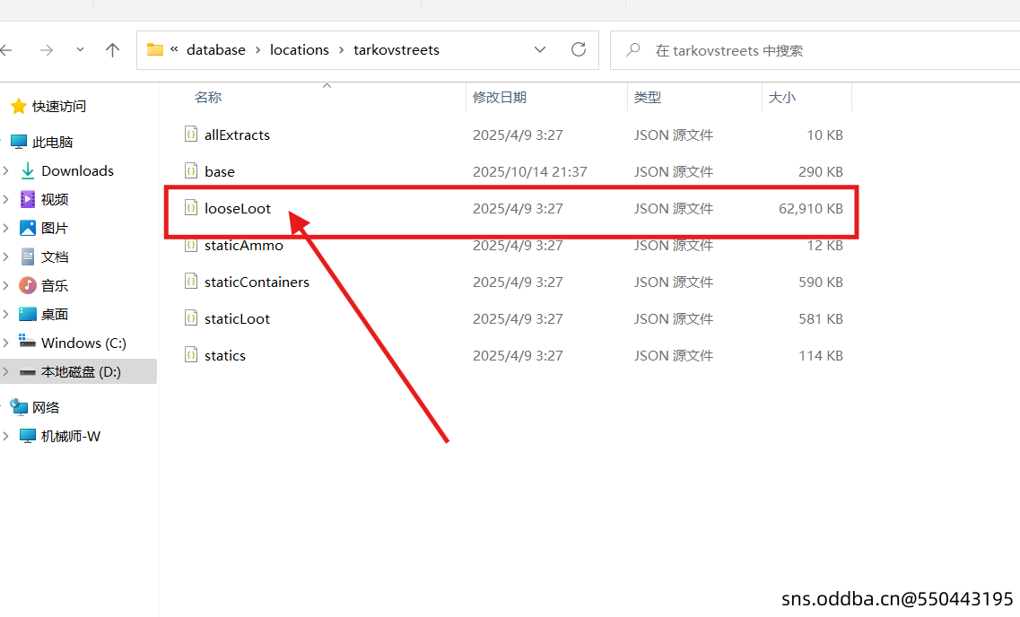Click the search magnifier icon
This screenshot has height=617, width=1020.
coord(633,50)
